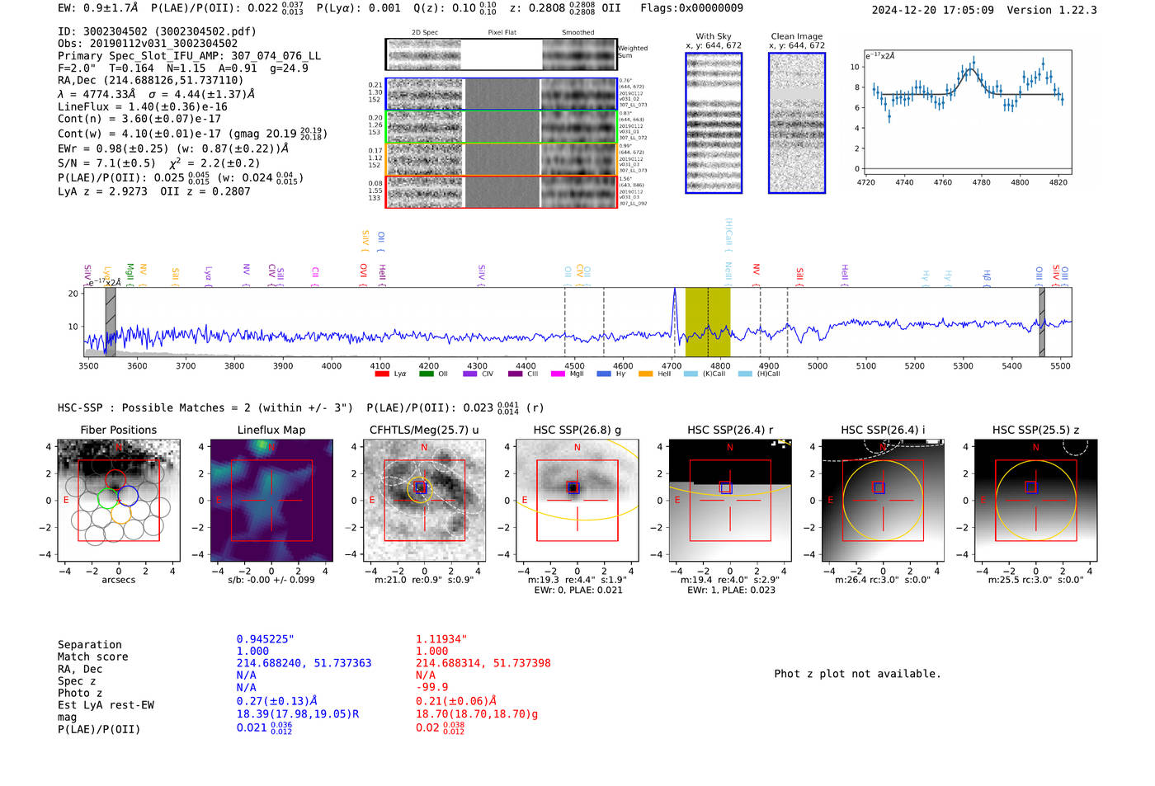Select the red-bordered 2D spectrum fiber row
This screenshot has width=1155, height=786.
(501, 192)
